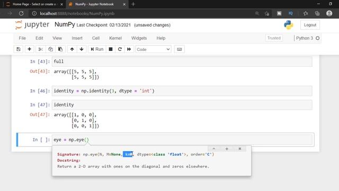Screen dimensions: 339x191
Task: Click the IQ extension icon
Action: [291, 13]
